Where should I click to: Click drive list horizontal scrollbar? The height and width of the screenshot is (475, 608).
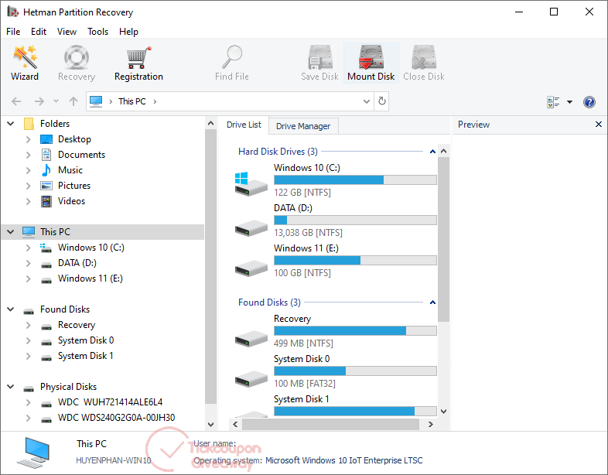click(330, 424)
